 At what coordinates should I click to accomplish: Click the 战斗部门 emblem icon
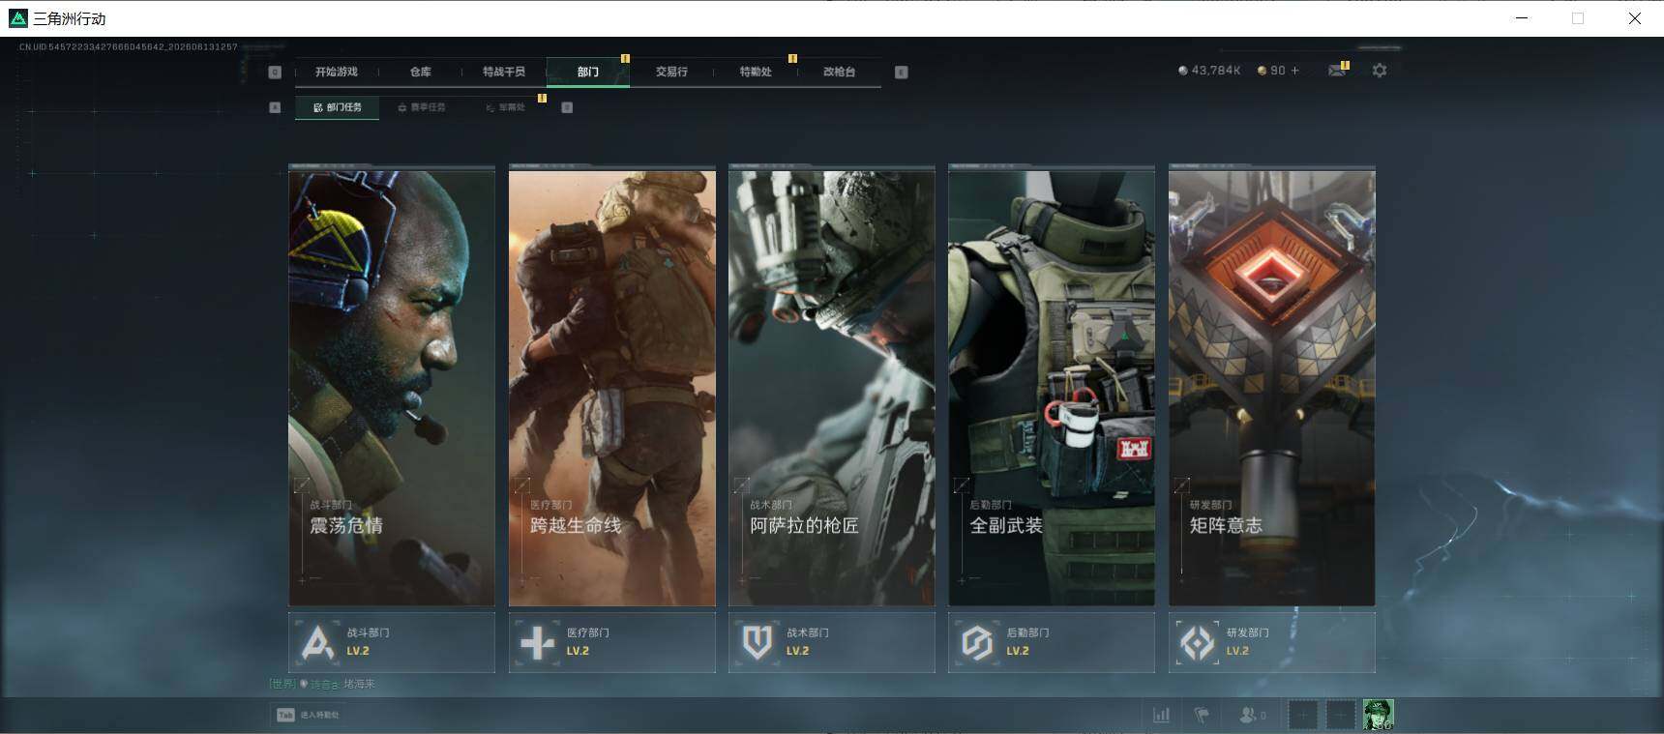pos(317,642)
